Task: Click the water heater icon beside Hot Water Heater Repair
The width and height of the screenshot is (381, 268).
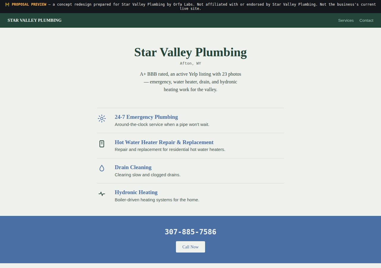Action: pos(102,144)
